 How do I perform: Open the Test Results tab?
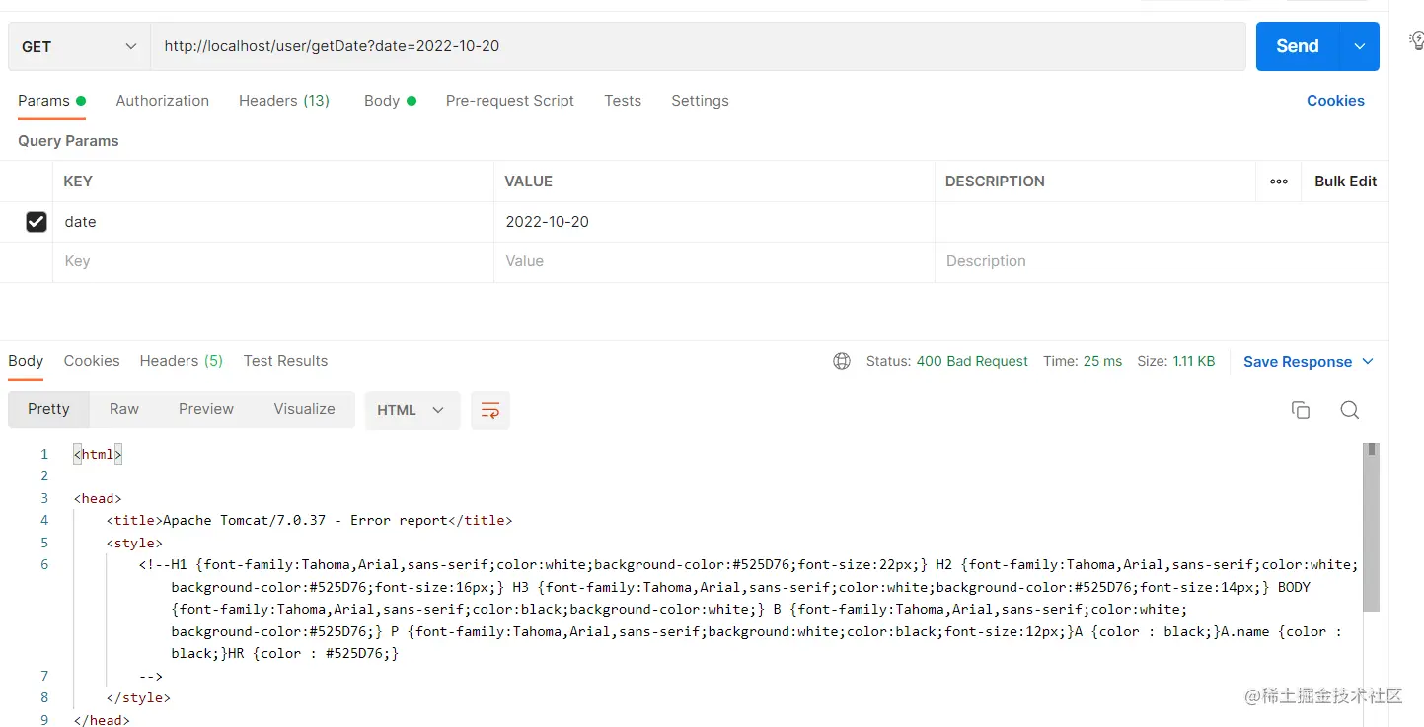(285, 361)
